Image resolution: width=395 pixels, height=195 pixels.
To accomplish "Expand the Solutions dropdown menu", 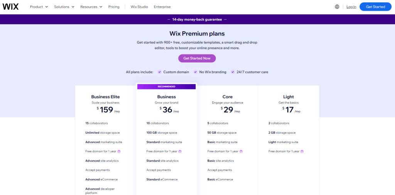I will [64, 7].
